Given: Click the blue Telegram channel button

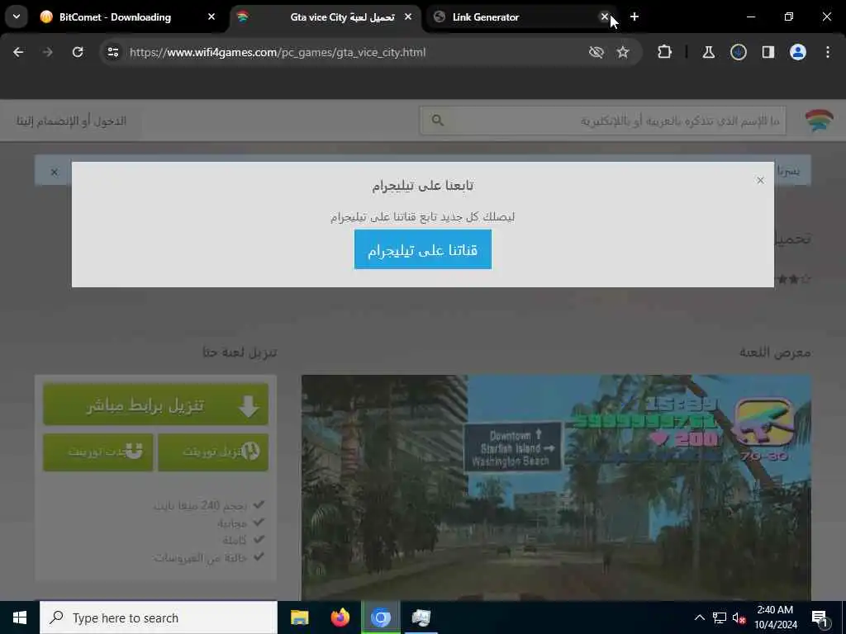Looking at the screenshot, I should 422,249.
